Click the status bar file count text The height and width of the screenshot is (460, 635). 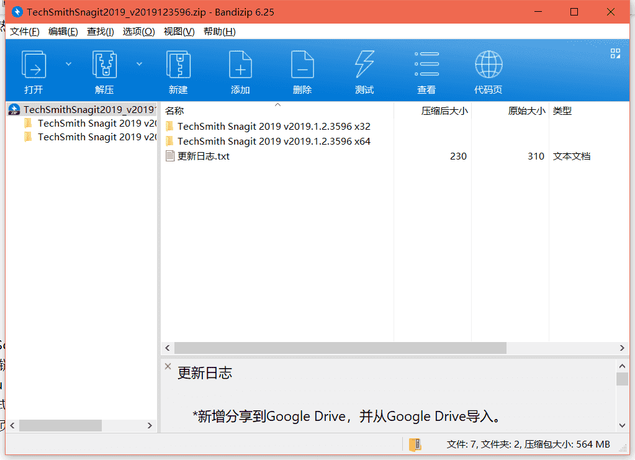tap(528, 444)
